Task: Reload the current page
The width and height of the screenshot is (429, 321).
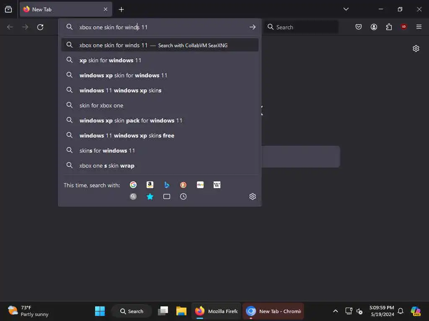Action: (x=40, y=27)
